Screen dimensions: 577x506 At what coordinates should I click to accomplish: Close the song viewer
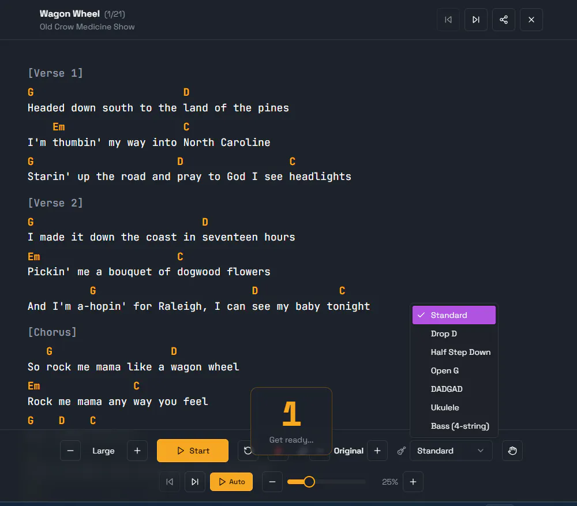click(x=531, y=20)
